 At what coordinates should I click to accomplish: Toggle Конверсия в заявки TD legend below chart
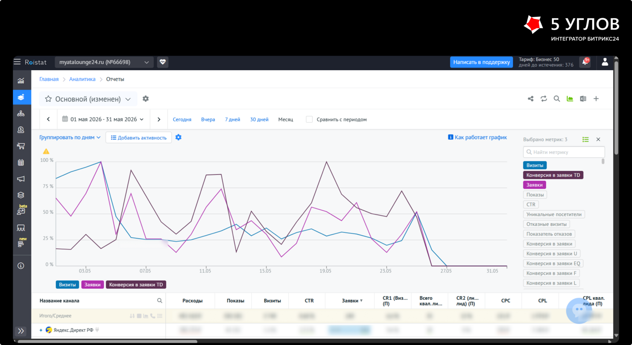pos(136,284)
